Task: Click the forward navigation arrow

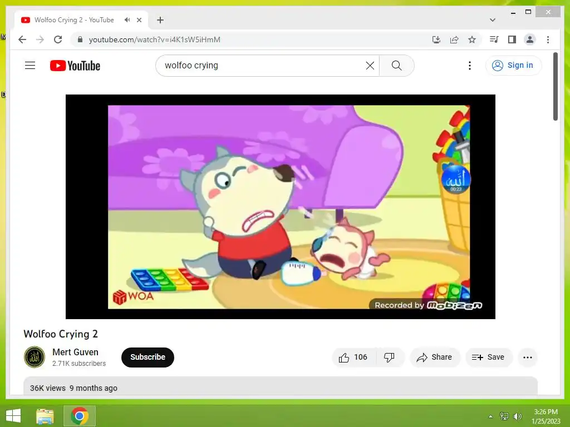Action: [40, 39]
